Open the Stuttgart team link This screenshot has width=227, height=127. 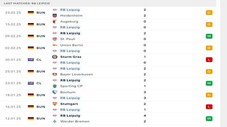(69, 104)
